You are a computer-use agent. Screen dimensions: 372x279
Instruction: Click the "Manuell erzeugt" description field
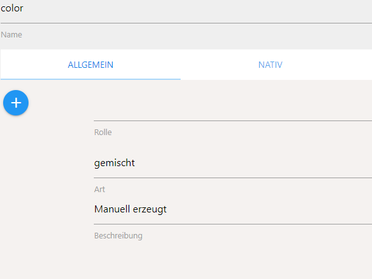(x=233, y=209)
